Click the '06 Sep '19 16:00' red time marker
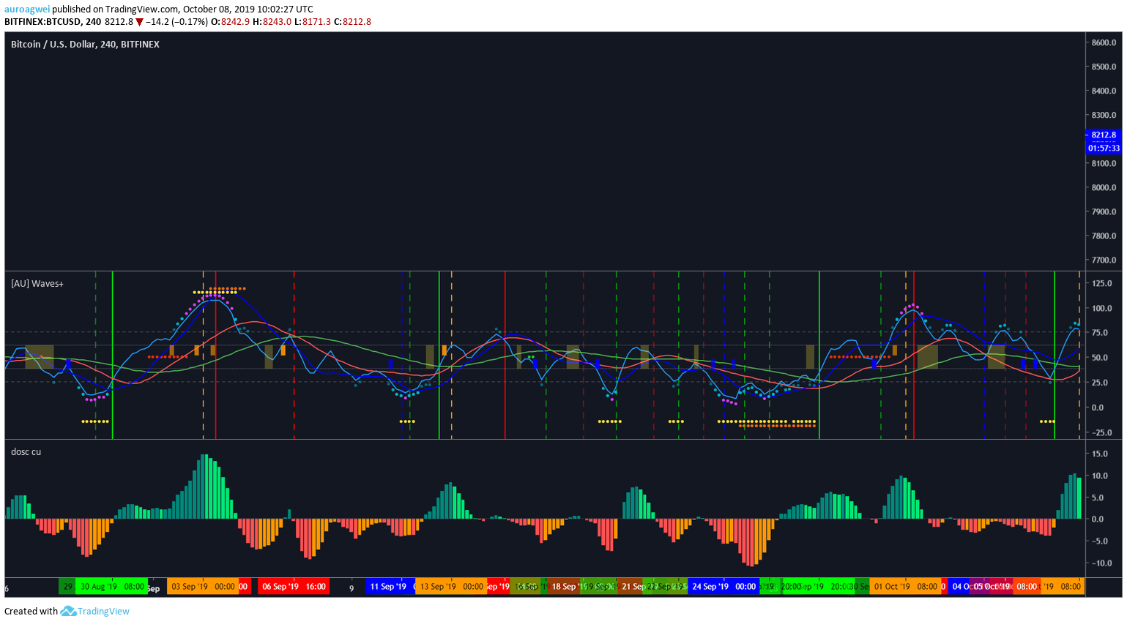Screen dimensions: 1127x624 pos(294,587)
